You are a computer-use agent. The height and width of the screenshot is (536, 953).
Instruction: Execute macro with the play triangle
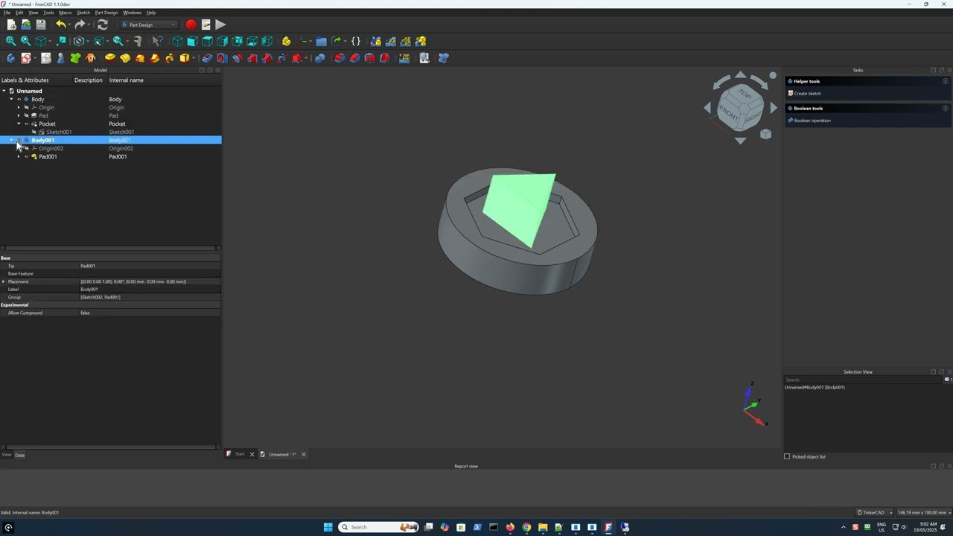click(x=221, y=25)
